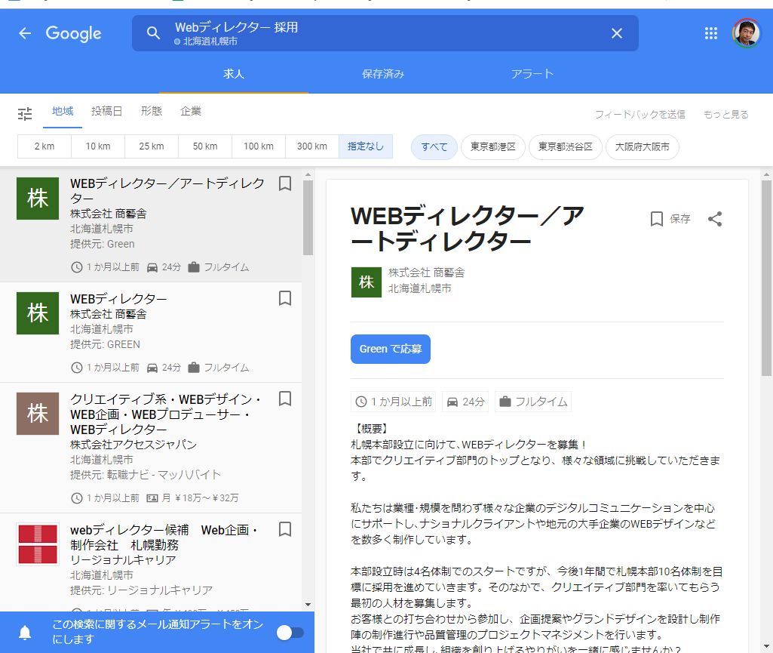Switch to the 保存済み tab
The image size is (773, 653).
pos(383,74)
